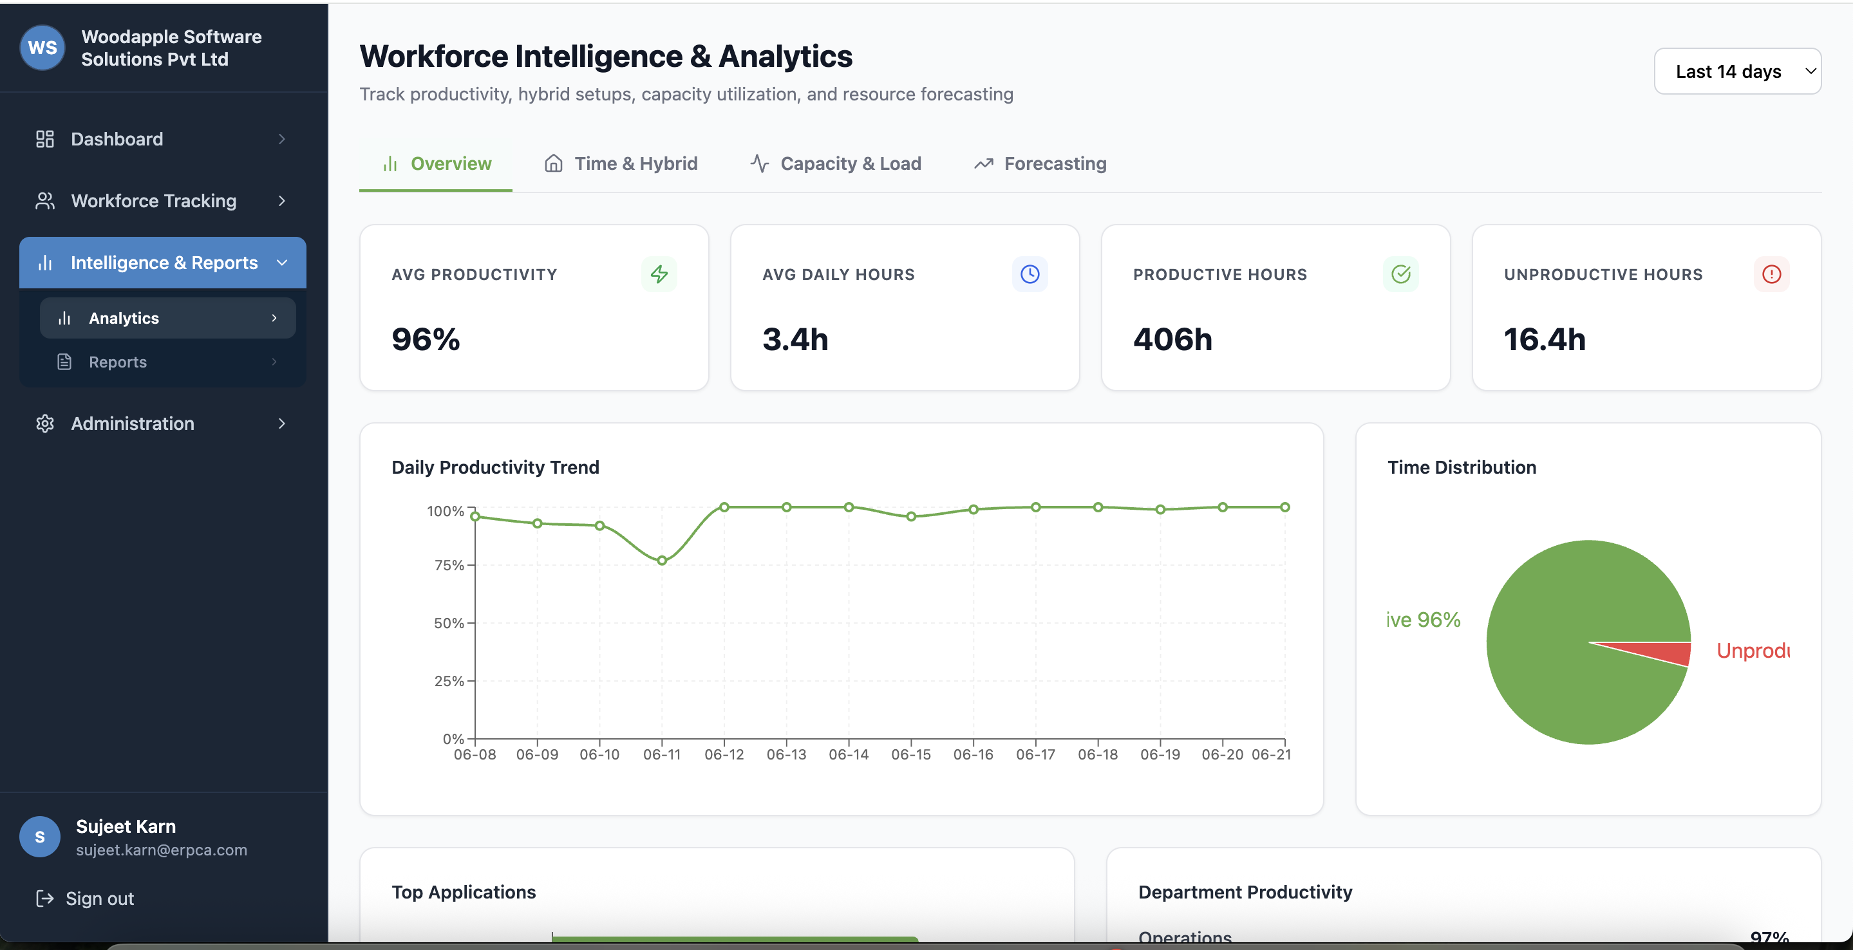Click the 06-15 data point on trend line

(910, 516)
